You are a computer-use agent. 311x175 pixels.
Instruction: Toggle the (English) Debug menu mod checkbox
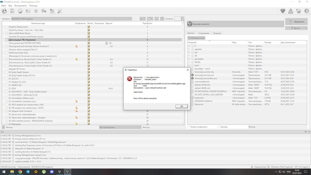tap(7, 27)
